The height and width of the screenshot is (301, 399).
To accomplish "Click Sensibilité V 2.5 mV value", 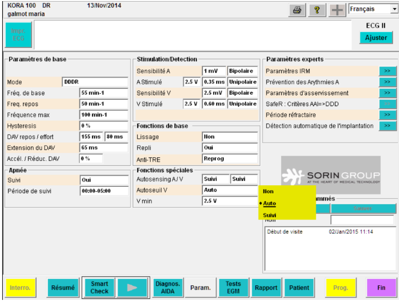I will (x=214, y=93).
